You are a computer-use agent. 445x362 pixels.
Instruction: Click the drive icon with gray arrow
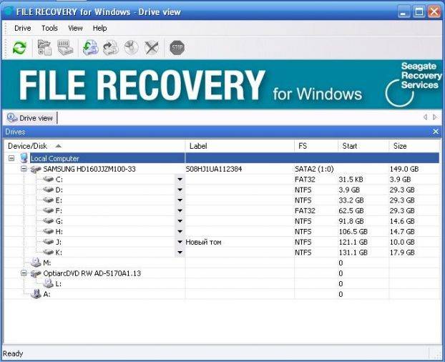click(x=110, y=48)
